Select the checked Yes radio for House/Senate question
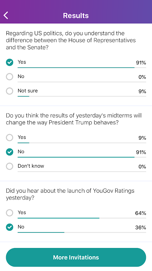 [9, 62]
